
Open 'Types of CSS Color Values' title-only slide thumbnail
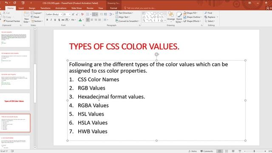pos(15,102)
